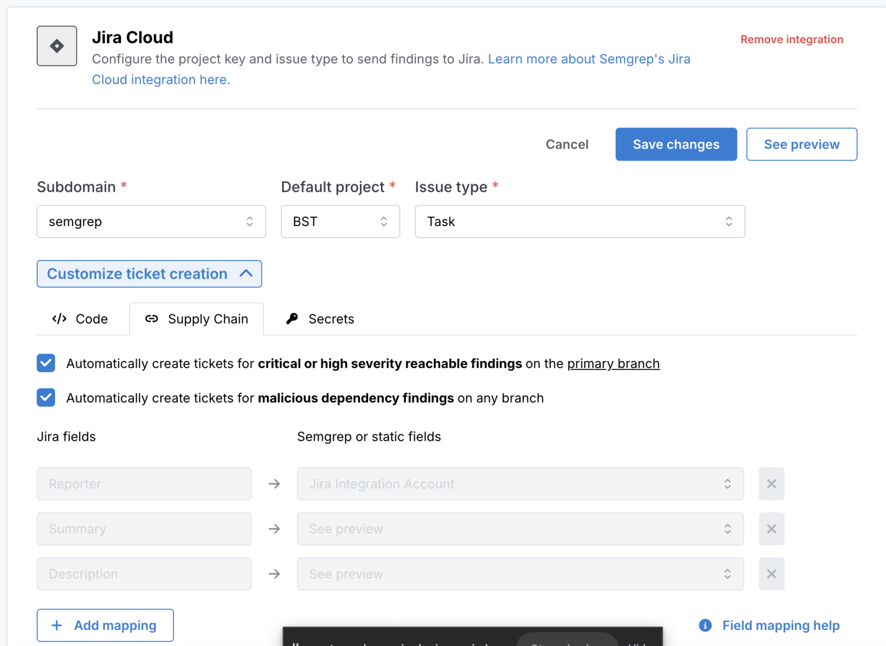
Task: Switch to the Code tab
Action: click(x=81, y=319)
